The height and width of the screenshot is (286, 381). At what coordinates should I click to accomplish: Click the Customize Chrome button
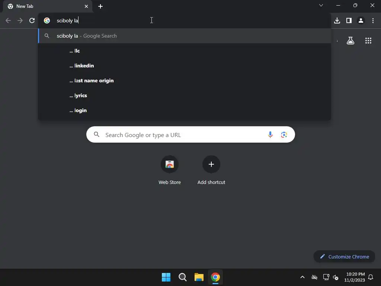click(x=344, y=257)
